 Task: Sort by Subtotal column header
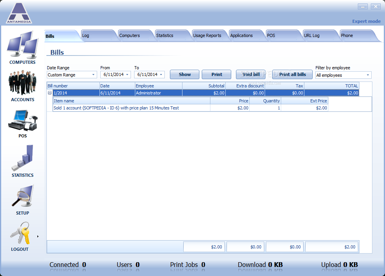click(204, 86)
